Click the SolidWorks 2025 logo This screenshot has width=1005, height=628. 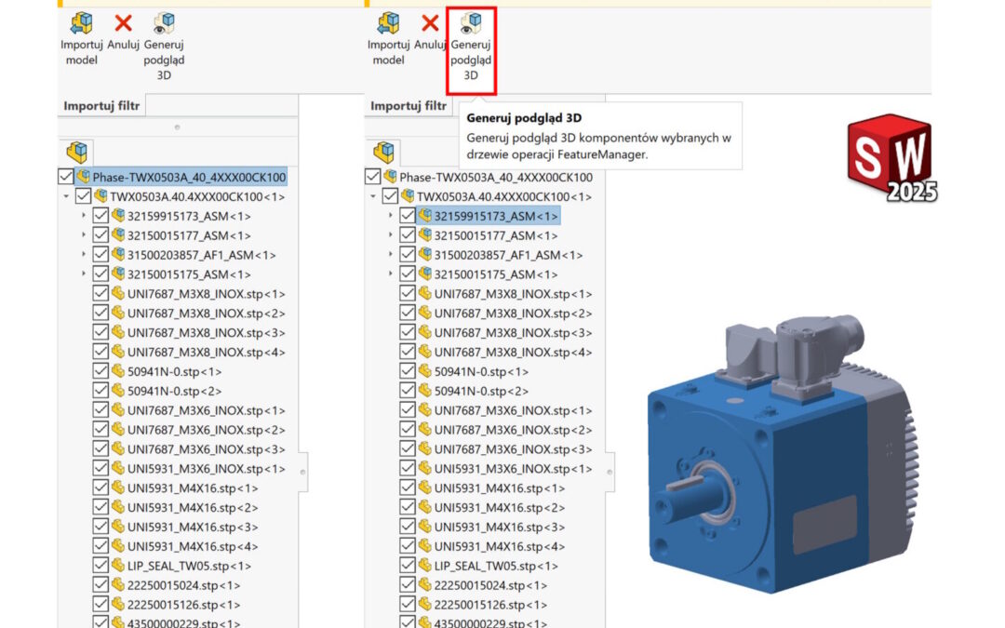tap(890, 158)
